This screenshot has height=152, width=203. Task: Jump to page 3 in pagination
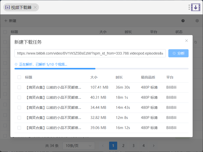tap(133, 146)
